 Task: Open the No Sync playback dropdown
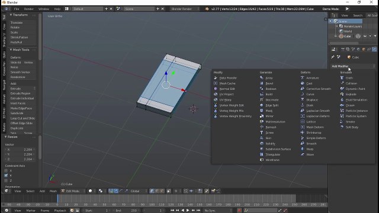[217, 211]
